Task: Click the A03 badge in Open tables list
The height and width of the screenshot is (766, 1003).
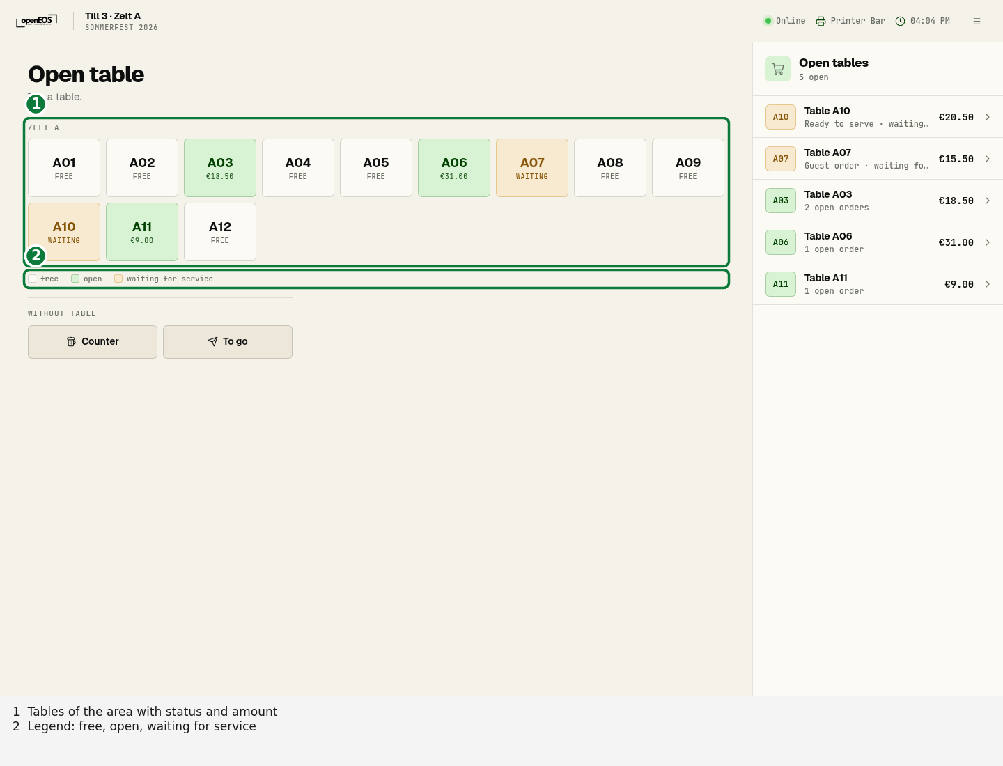Action: pyautogui.click(x=781, y=201)
